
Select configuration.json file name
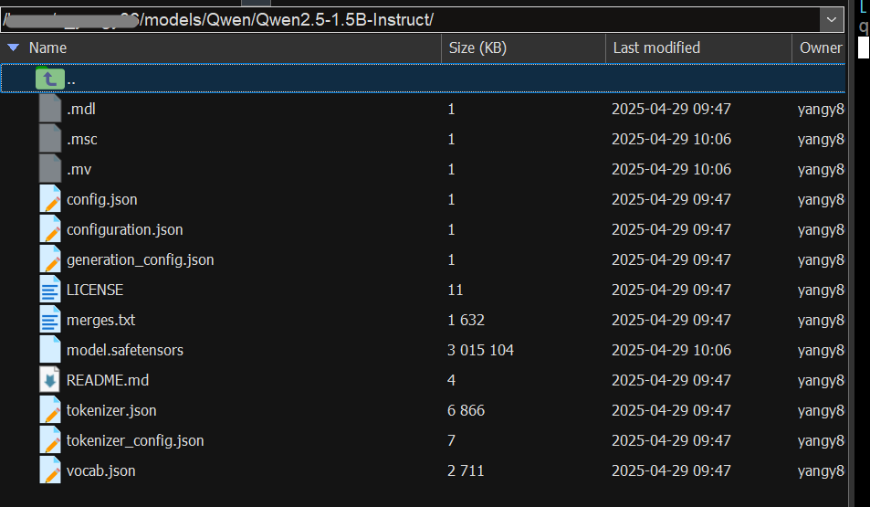pos(124,229)
